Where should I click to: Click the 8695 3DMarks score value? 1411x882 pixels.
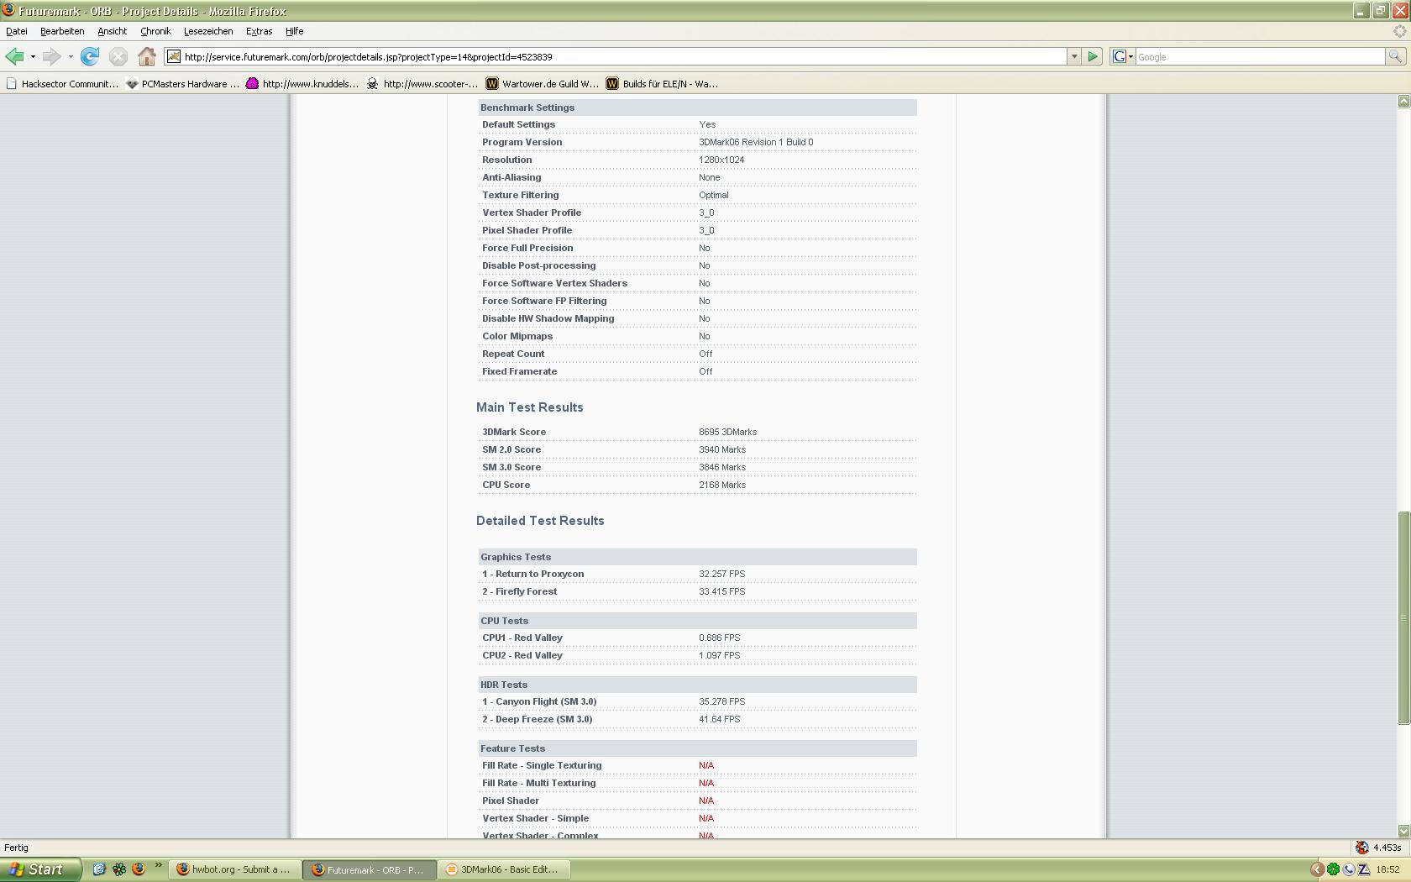727,432
